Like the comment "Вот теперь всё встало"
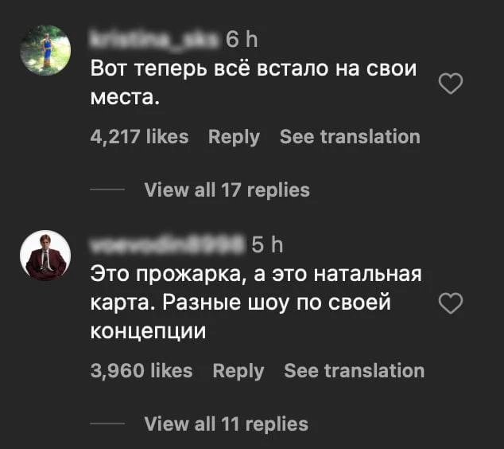This screenshot has width=504, height=449. tap(451, 83)
